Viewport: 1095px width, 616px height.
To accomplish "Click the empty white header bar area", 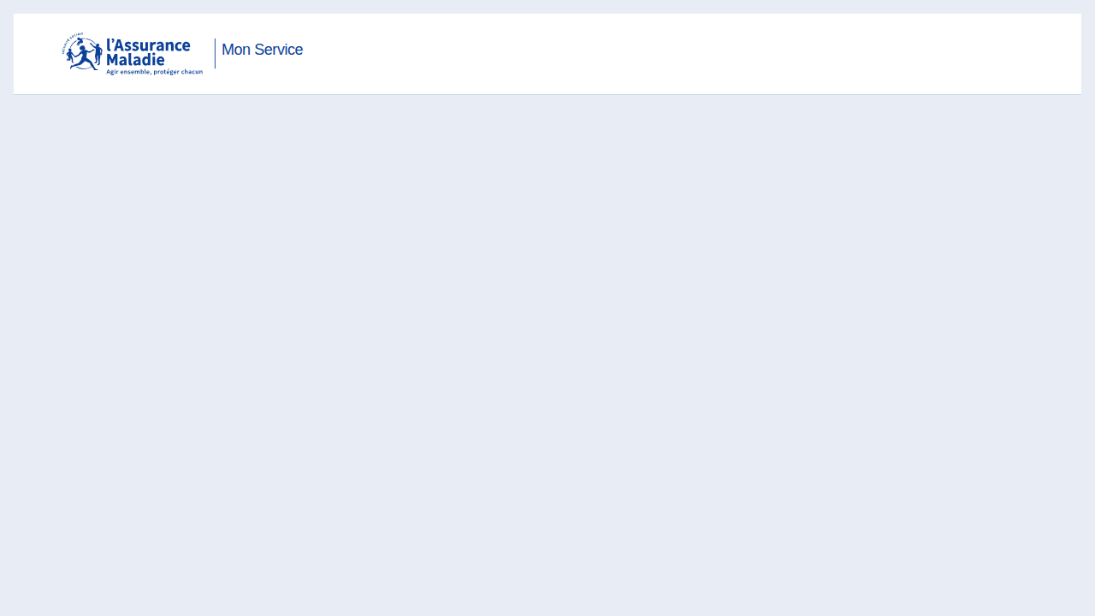I will pos(684,53).
